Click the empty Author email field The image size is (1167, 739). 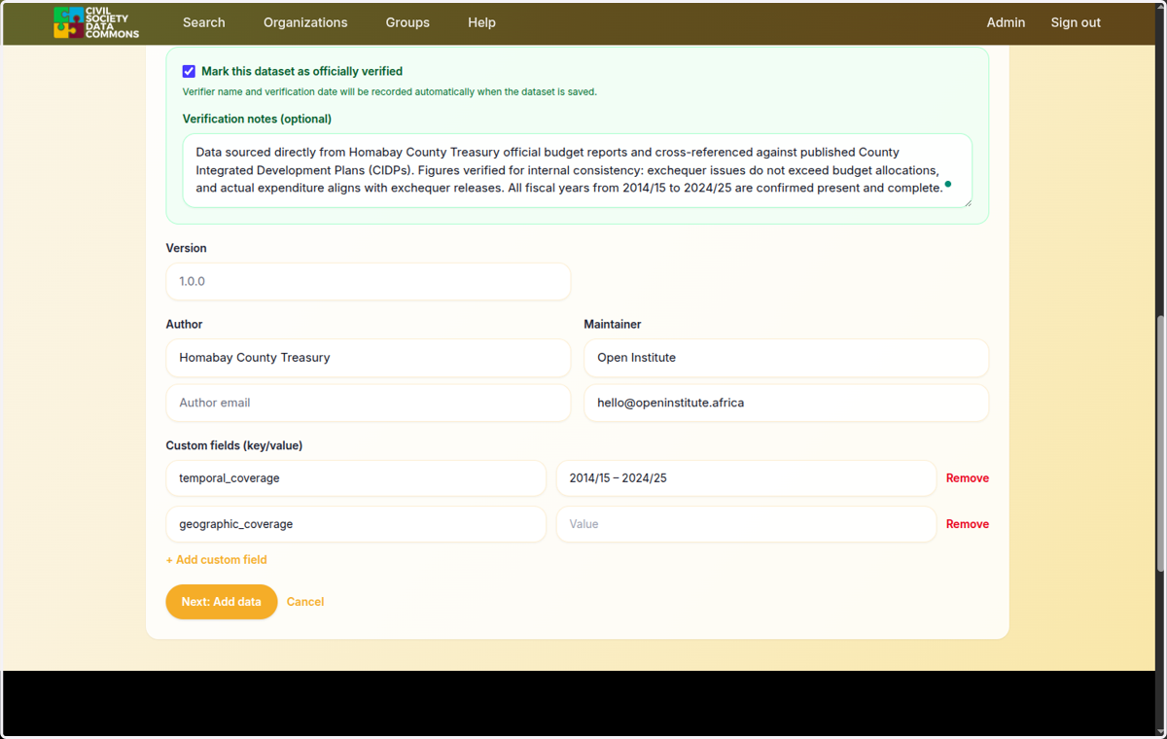[x=368, y=403]
